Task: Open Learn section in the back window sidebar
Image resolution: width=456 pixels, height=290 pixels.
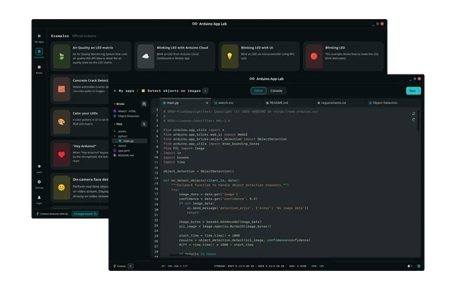Action: pyautogui.click(x=39, y=168)
